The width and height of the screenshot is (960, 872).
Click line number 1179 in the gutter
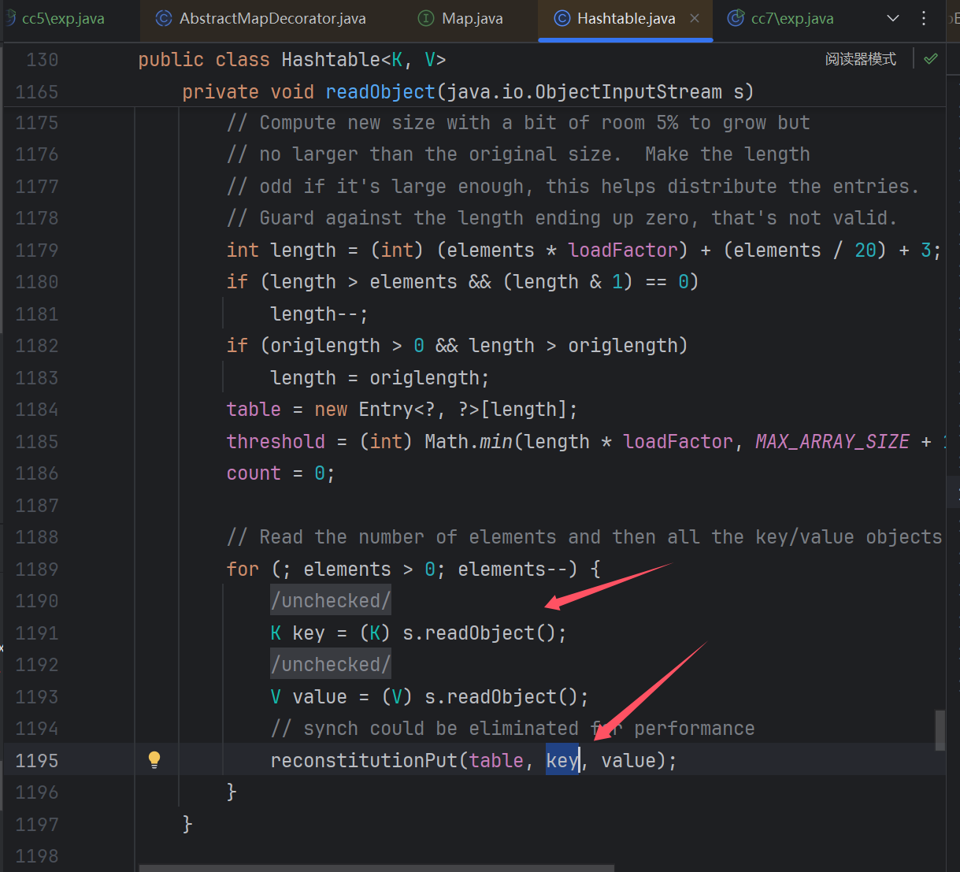pos(37,250)
